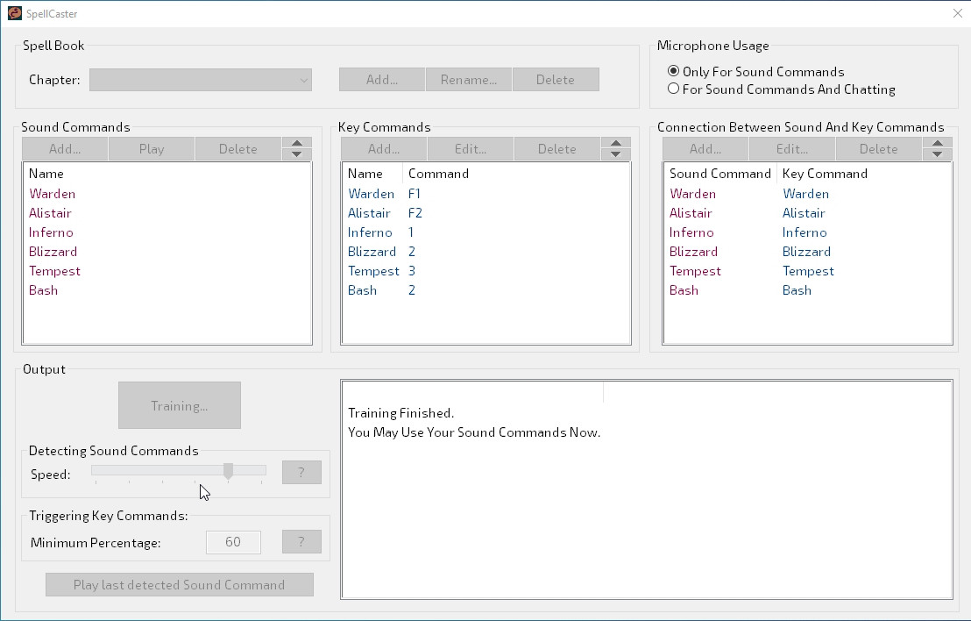Click the Rename... button for Spell Book
Image resolution: width=971 pixels, height=621 pixels.
pyautogui.click(x=468, y=80)
